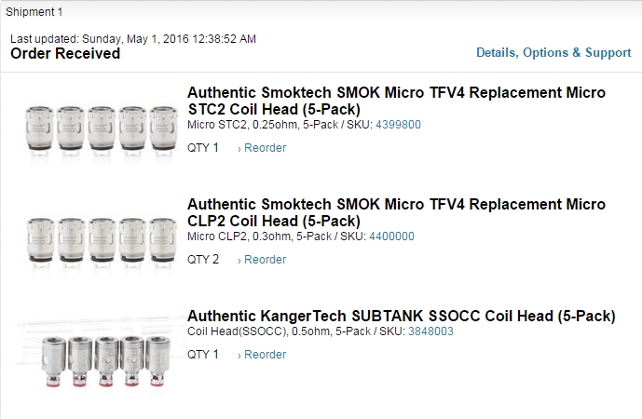
Task: Open the Micro STC2 Coil Head product title
Action: [x=396, y=101]
